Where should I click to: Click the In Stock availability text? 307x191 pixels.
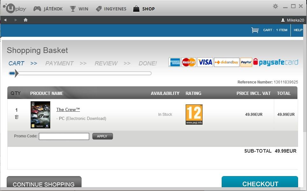[165, 115]
